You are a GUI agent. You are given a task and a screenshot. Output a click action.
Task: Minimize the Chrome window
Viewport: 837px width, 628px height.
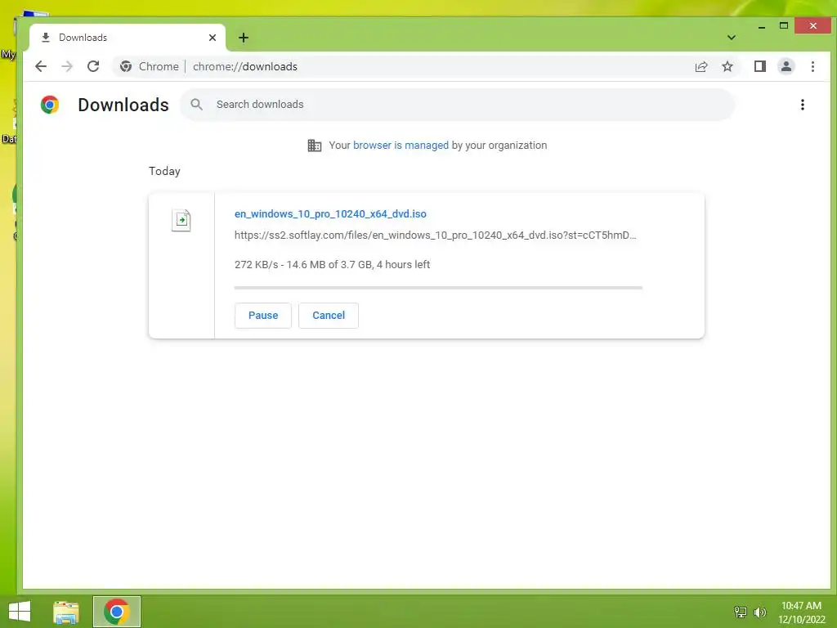pyautogui.click(x=762, y=26)
